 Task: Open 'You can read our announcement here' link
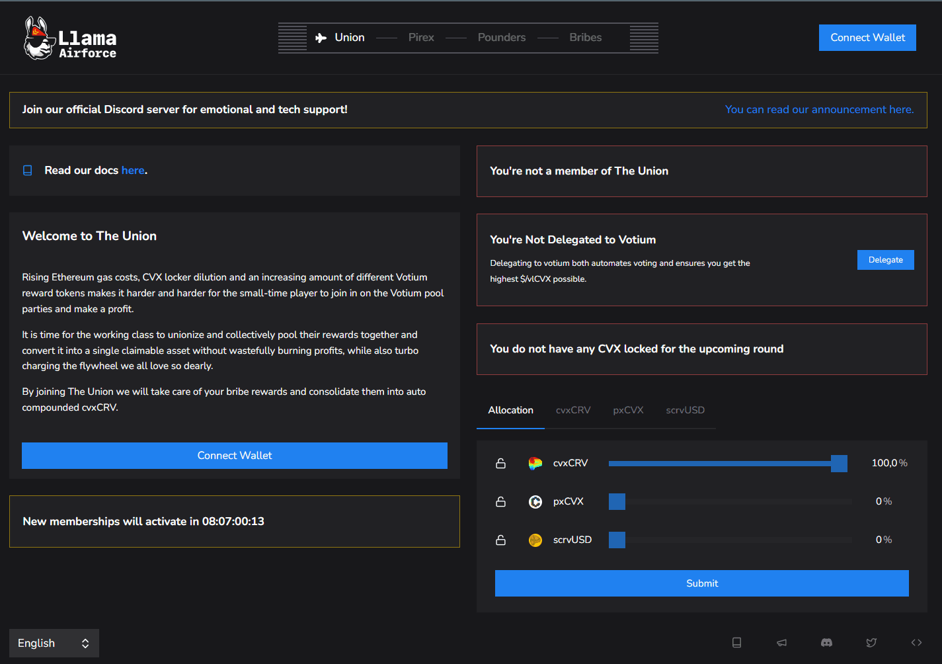pyautogui.click(x=820, y=110)
